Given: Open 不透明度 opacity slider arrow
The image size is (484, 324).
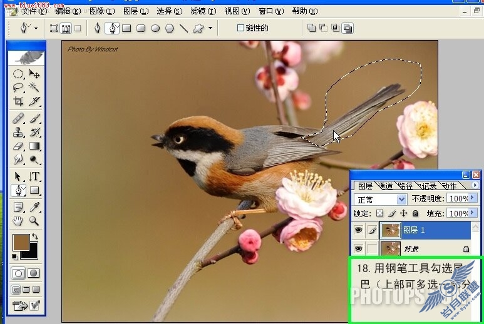Looking at the screenshot, I should click(x=473, y=198).
